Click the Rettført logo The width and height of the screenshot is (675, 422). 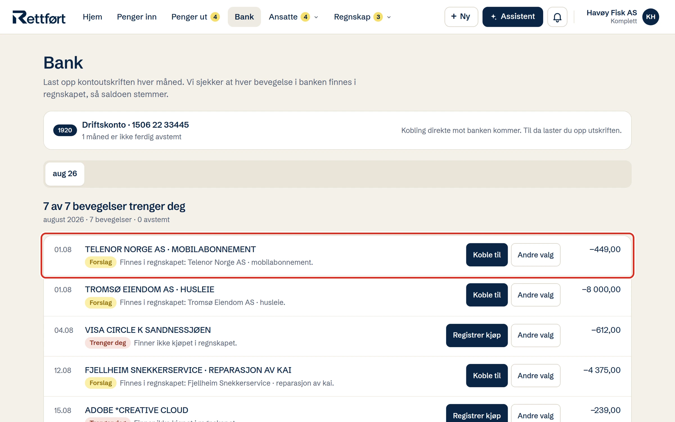(39, 17)
